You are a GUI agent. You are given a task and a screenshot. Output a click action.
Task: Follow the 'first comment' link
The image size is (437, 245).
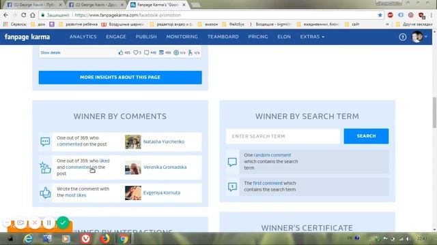pyautogui.click(x=268, y=183)
